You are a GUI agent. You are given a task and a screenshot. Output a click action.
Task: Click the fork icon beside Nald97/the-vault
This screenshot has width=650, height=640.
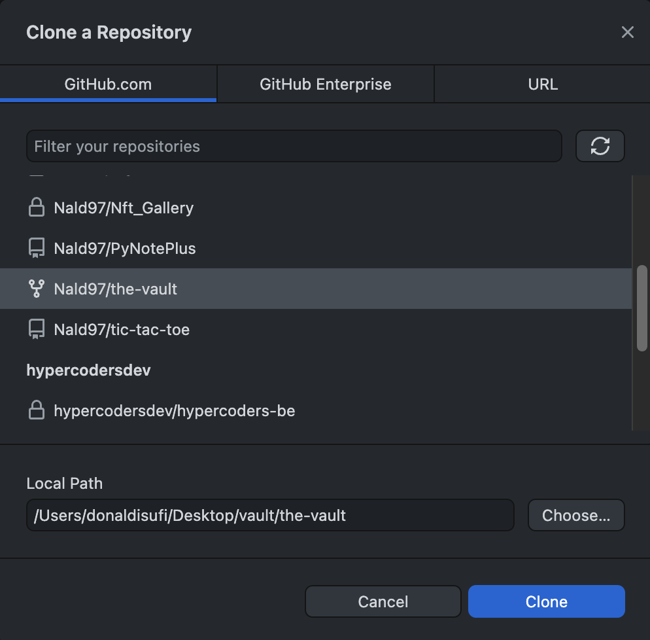tap(37, 289)
